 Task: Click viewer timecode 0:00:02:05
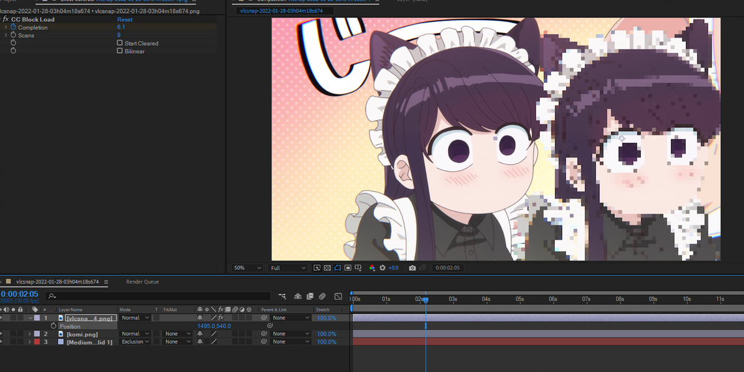pyautogui.click(x=447, y=268)
